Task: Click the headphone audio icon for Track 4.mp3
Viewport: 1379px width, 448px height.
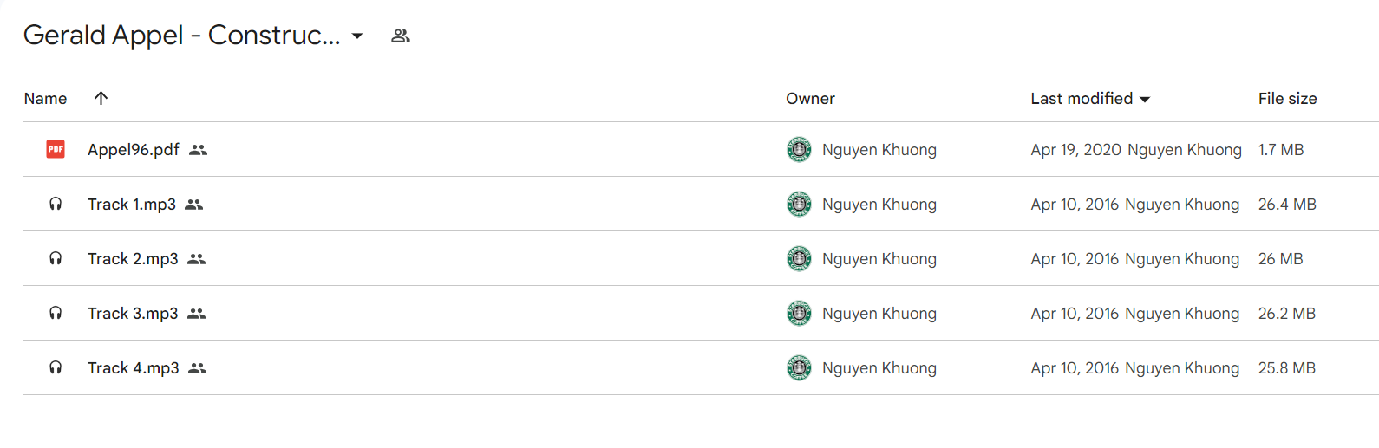Action: coord(56,367)
